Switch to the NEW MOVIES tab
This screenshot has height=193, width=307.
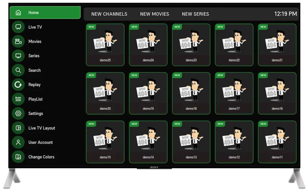point(154,14)
